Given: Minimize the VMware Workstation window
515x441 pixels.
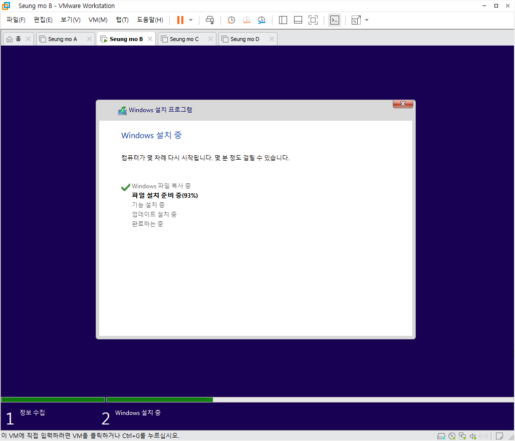Looking at the screenshot, I should click(484, 6).
